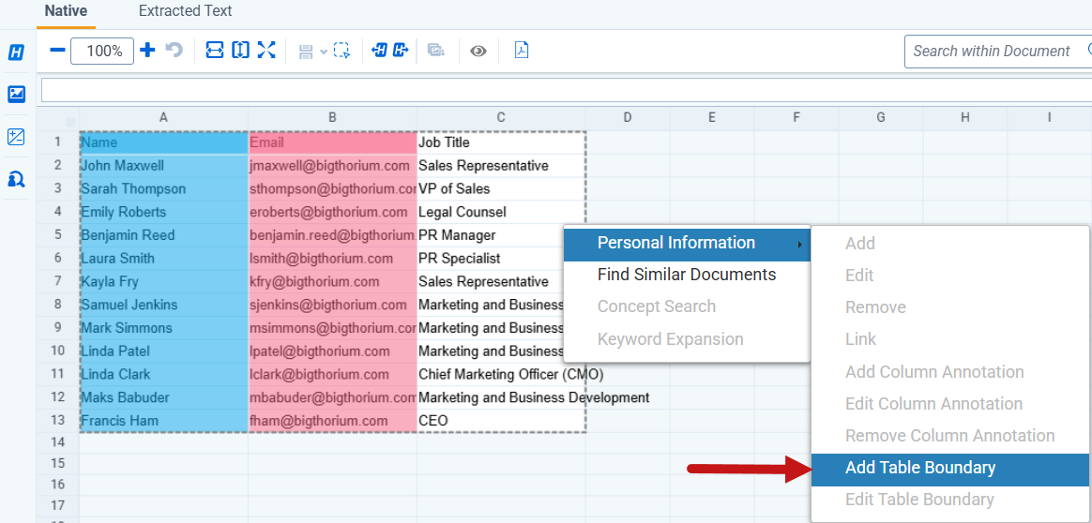Click the zoom out minus icon
Viewport: 1092px width, 523px height.
pos(58,51)
